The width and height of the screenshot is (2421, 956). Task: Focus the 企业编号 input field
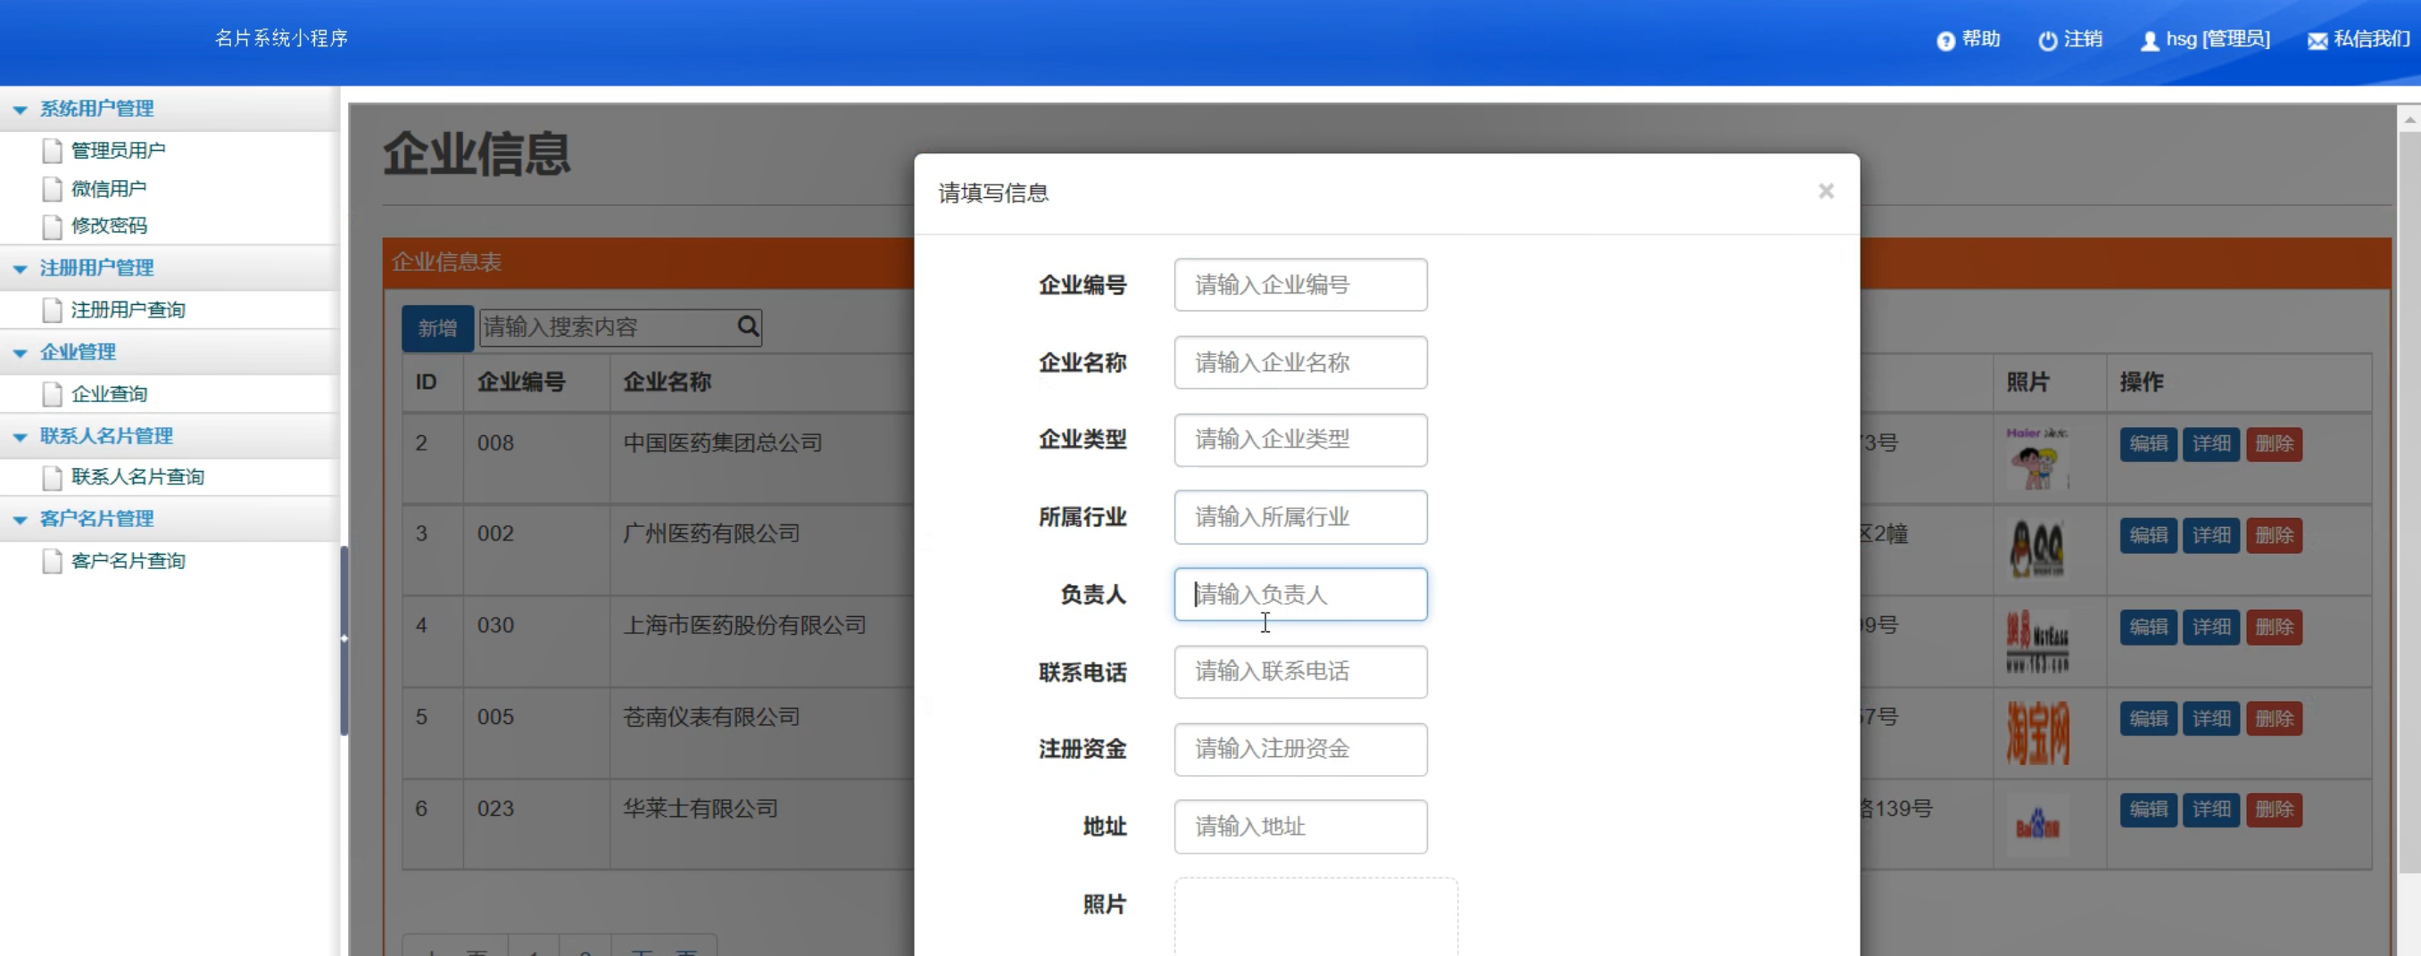click(1301, 284)
